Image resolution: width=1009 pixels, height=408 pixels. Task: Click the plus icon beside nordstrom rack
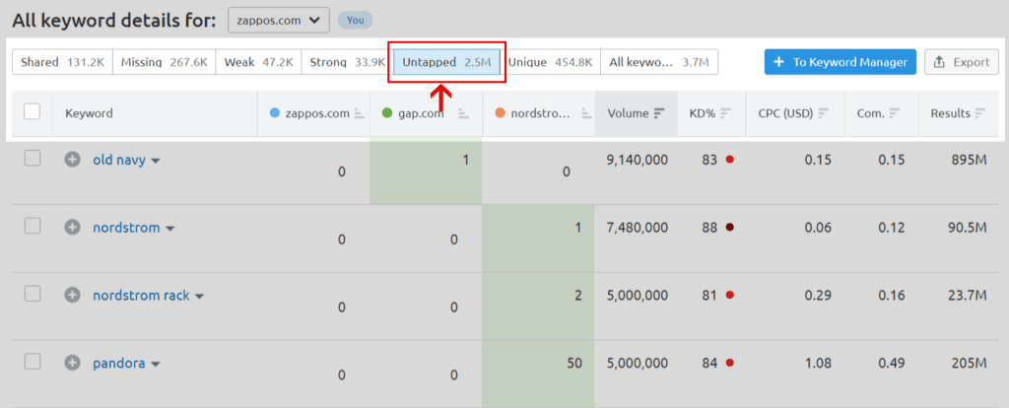pos(73,295)
